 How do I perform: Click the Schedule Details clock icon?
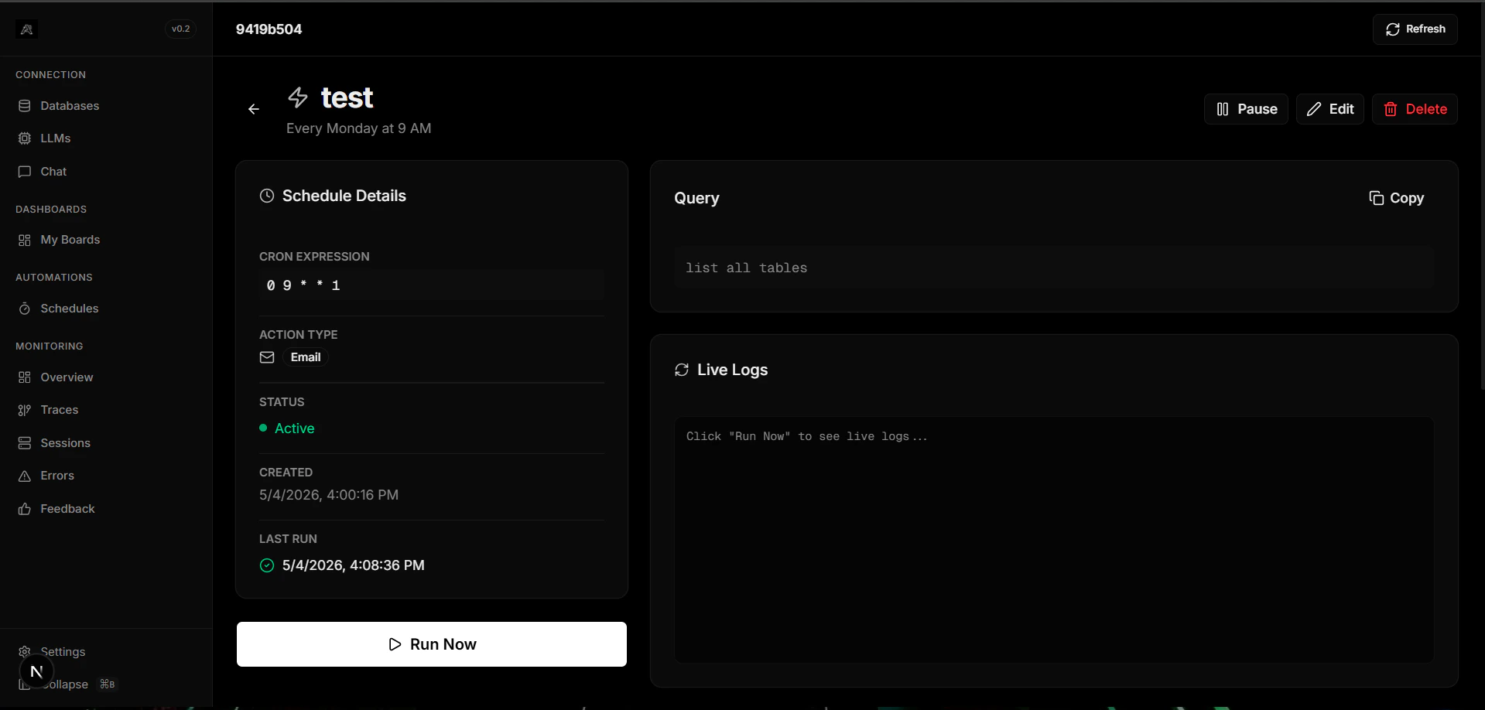coord(267,196)
